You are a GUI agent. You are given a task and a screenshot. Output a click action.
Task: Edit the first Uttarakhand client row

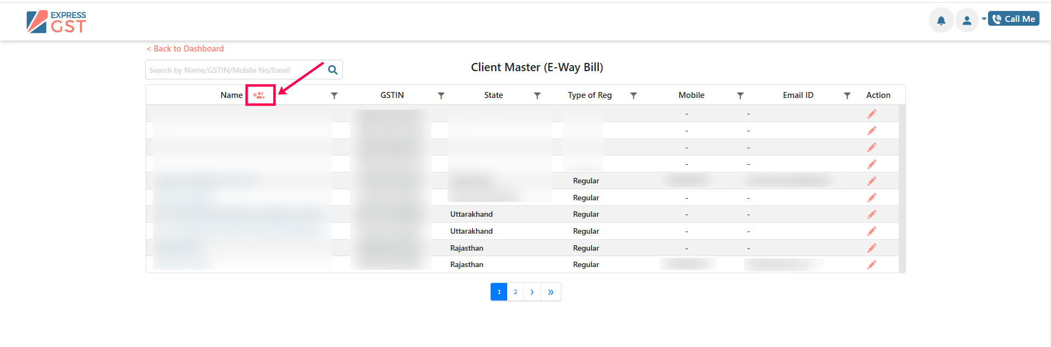[871, 215]
